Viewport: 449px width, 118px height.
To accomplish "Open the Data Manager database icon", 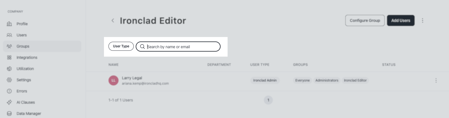I will (x=9, y=114).
